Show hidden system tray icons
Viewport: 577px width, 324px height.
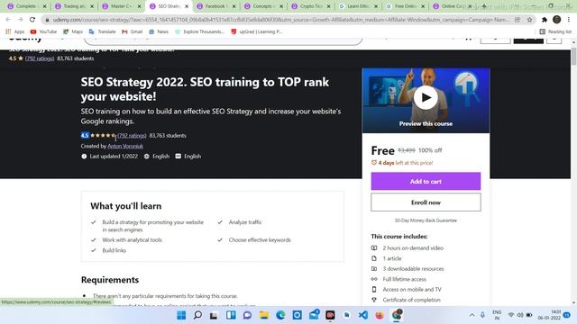click(472, 315)
